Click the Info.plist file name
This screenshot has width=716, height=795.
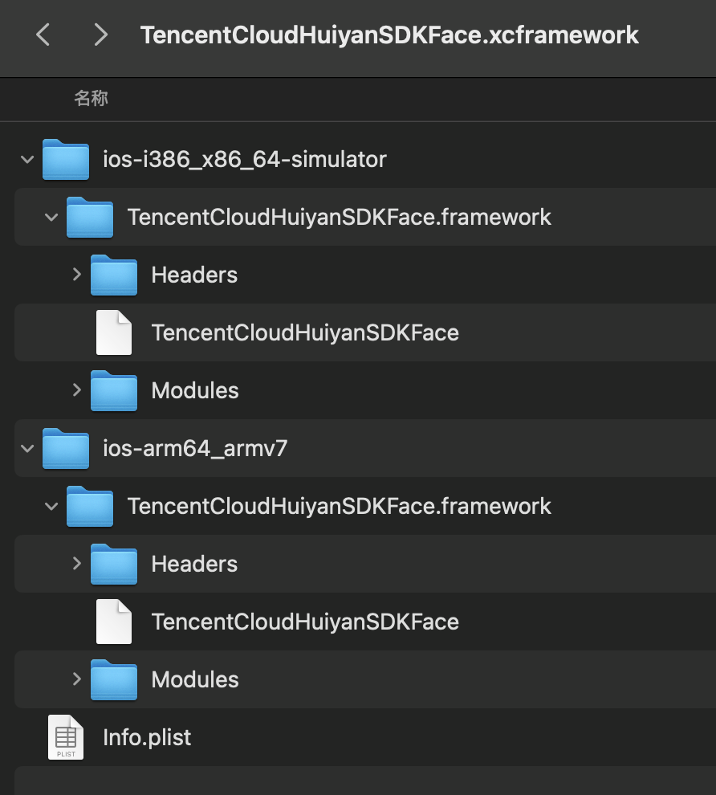147,738
